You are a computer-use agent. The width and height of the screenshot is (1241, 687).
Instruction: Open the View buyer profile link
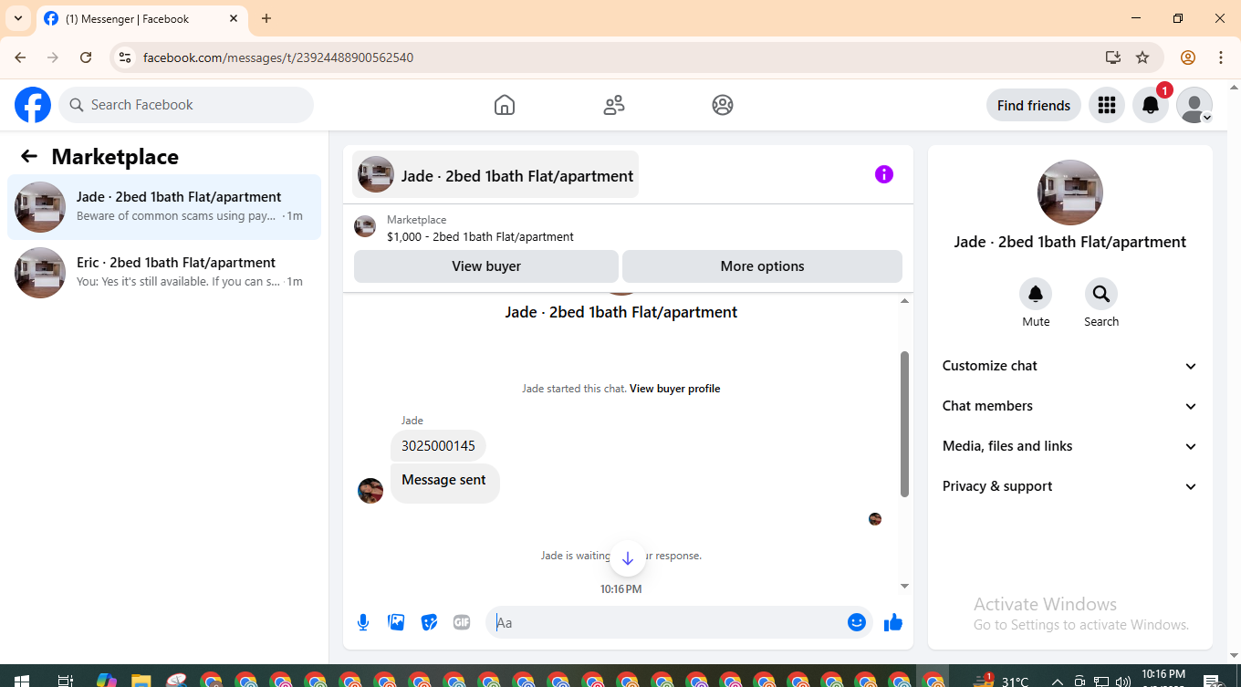click(x=675, y=389)
